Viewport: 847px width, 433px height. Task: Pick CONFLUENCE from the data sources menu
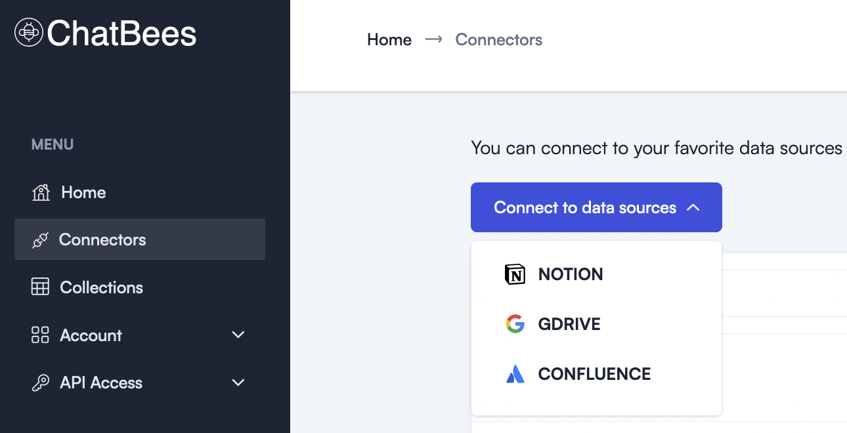click(x=594, y=374)
